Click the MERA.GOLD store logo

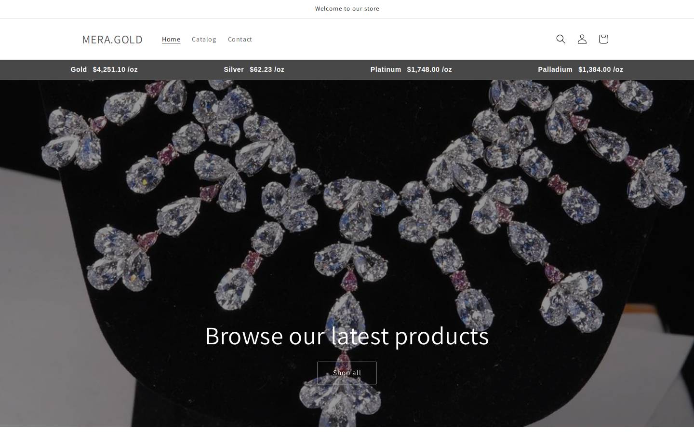(112, 39)
